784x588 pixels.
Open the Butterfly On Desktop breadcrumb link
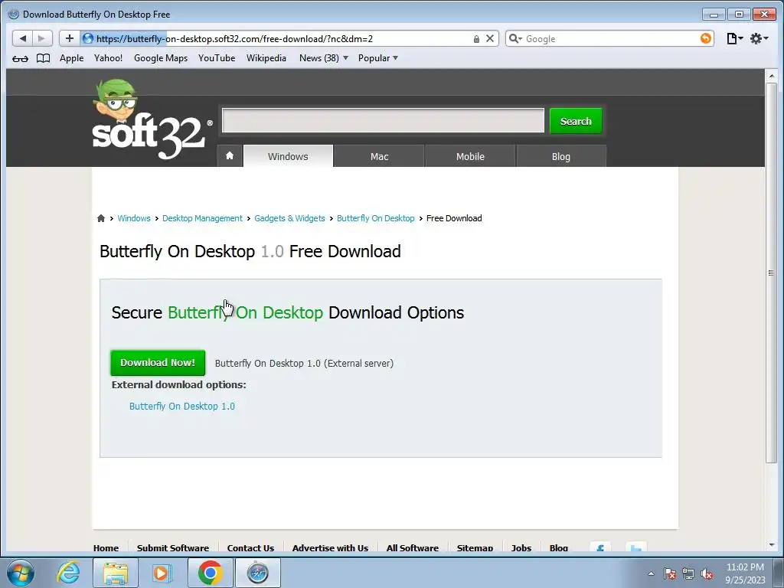click(x=375, y=218)
